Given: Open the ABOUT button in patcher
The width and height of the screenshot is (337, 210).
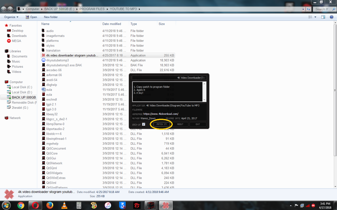Looking at the screenshot, I should 180,124.
